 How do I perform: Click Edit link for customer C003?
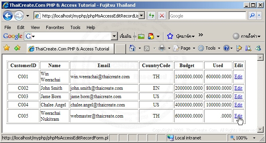coord(238,97)
